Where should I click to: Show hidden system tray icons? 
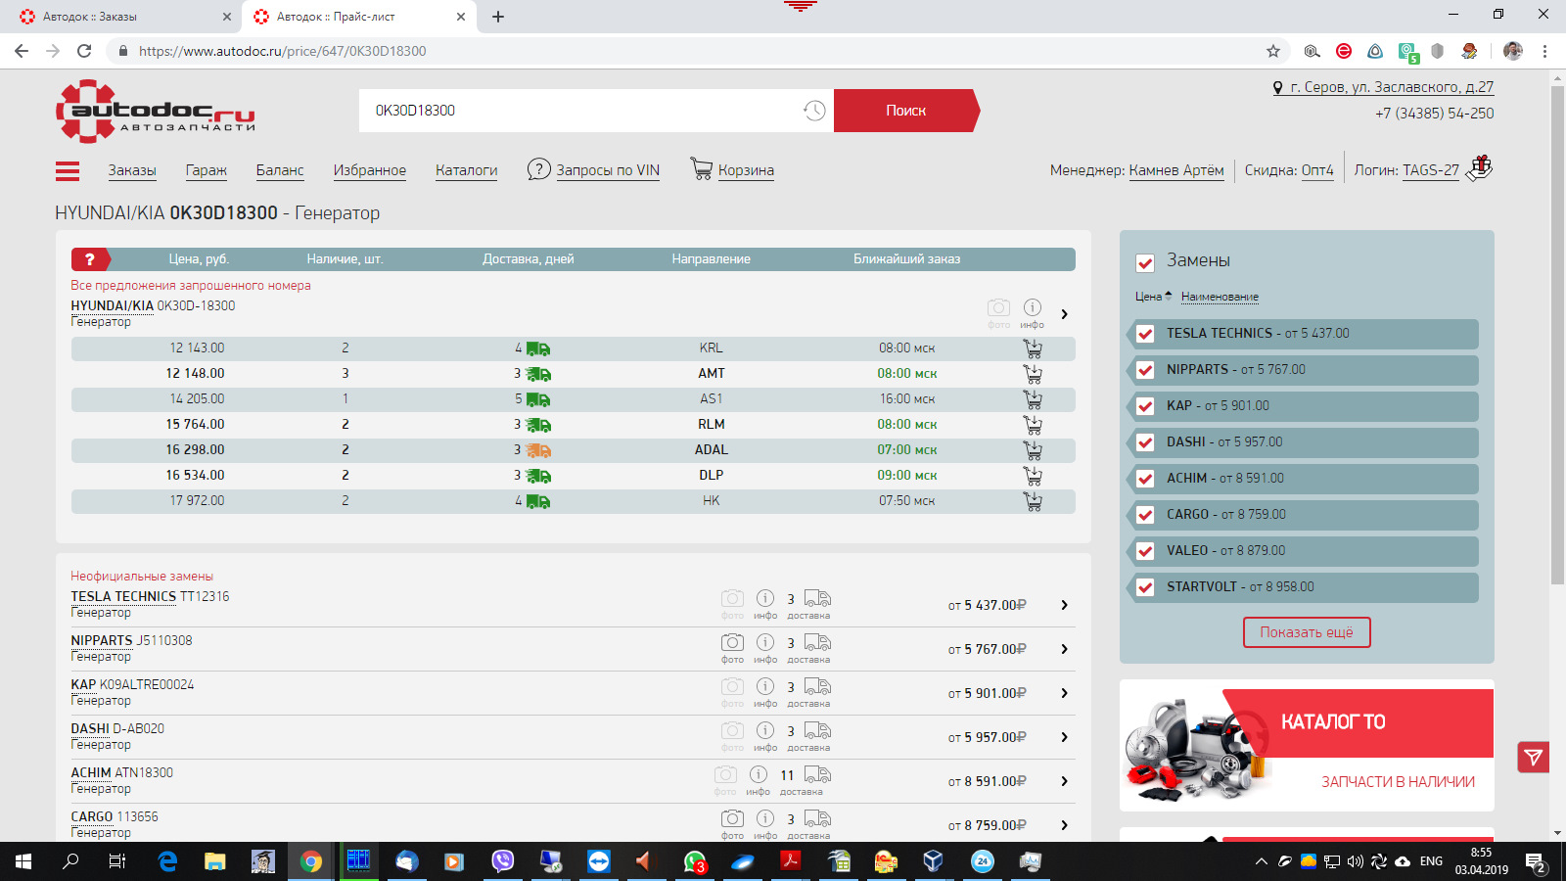(x=1262, y=861)
